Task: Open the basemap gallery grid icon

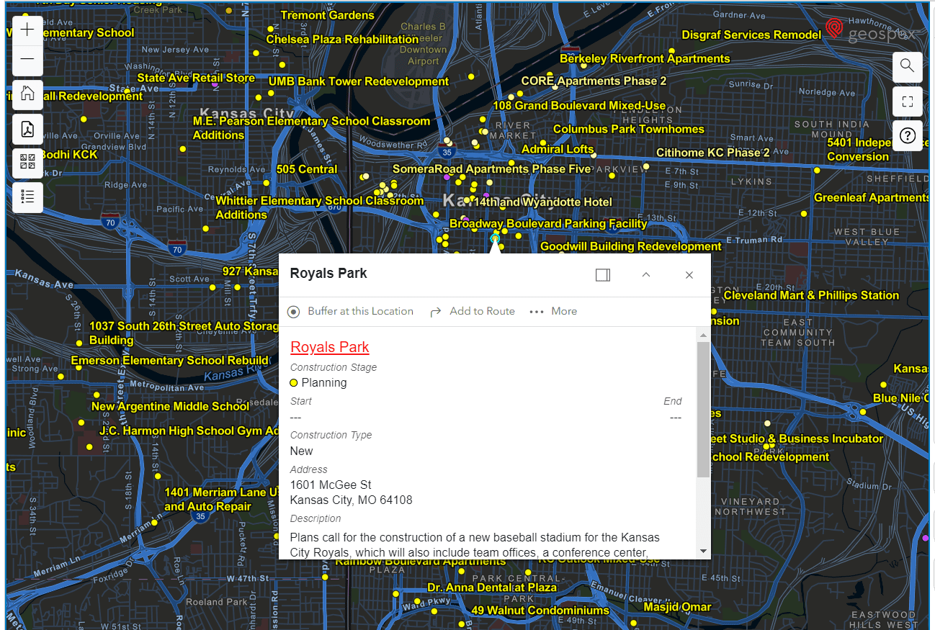Action: pyautogui.click(x=27, y=163)
